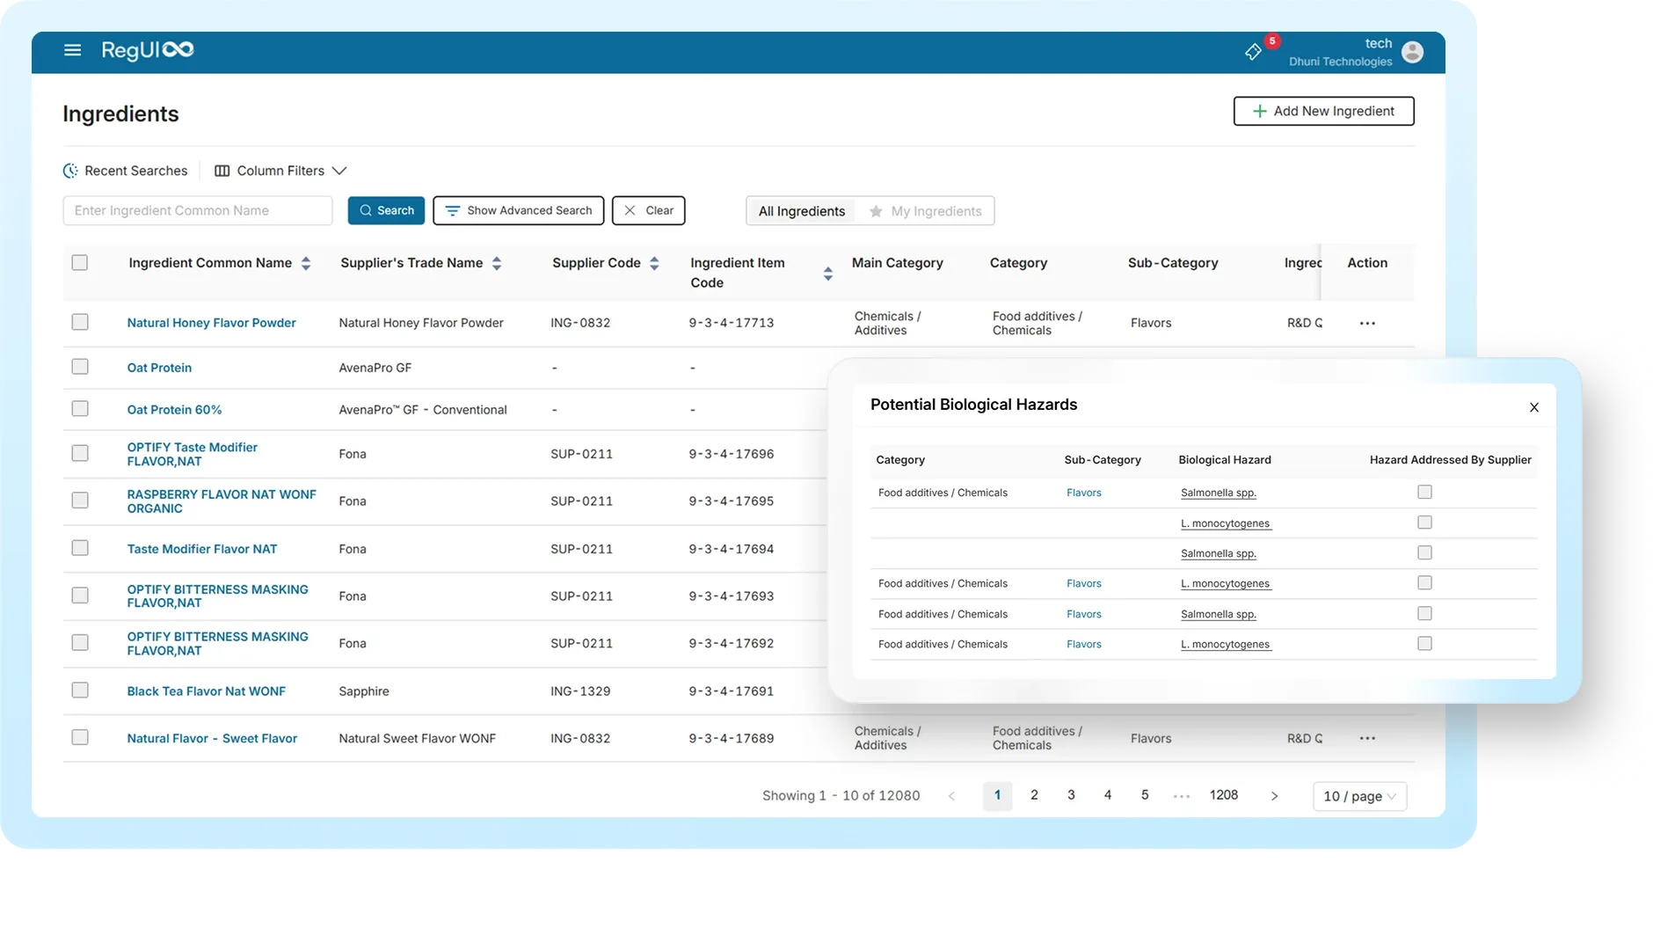Open Recent Searches history
The image size is (1653, 950).
click(126, 171)
